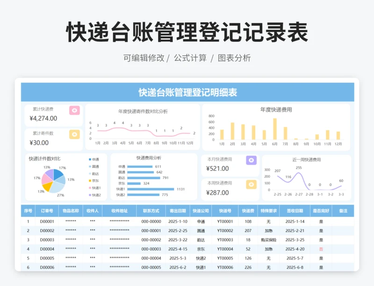Select the phone cell 000-00002
Viewport: 374px width, 286px height.
point(151,240)
